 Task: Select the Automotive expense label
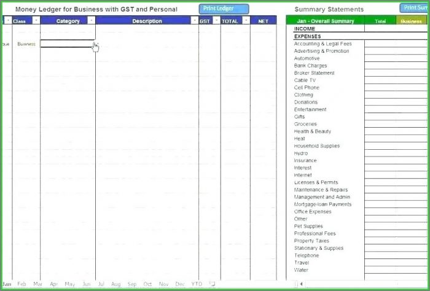(x=307, y=58)
